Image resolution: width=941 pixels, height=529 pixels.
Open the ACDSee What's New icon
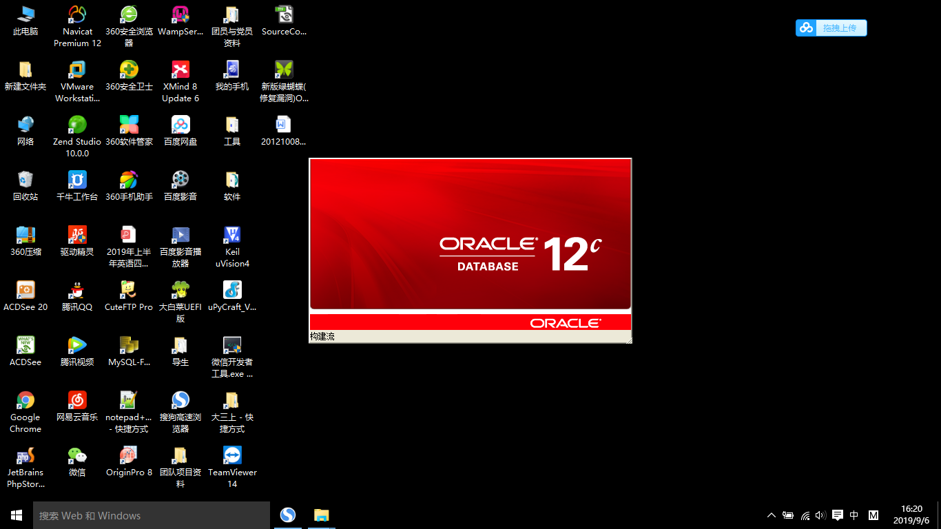25,351
